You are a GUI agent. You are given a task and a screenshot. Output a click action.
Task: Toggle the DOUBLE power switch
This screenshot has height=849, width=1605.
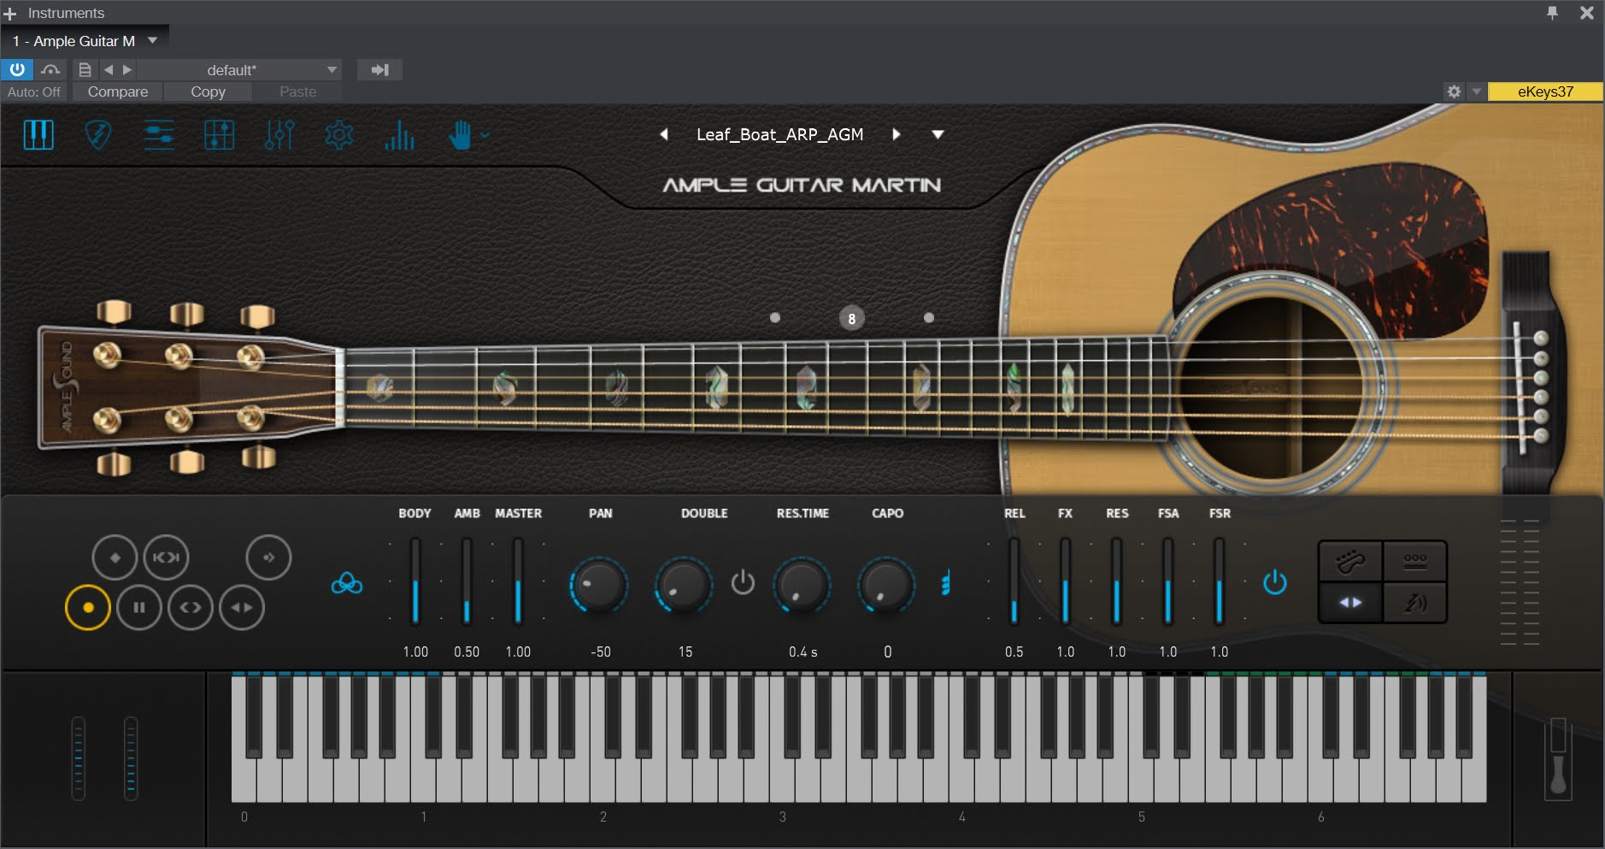(x=743, y=582)
